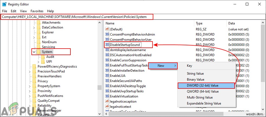The height and width of the screenshot is (117, 266).
Task: Click the DisableStartupSound DWORD icon
Action: click(107, 45)
